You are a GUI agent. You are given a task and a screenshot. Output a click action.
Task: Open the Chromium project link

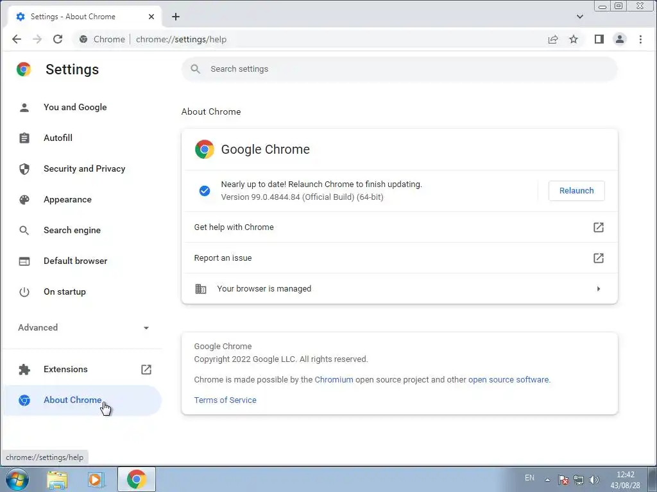click(334, 379)
